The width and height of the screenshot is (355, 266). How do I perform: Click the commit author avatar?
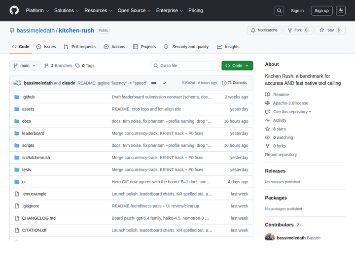point(17,83)
